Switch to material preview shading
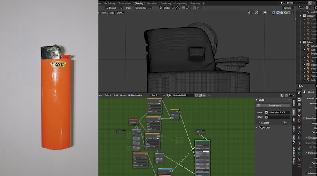317x176 pixels. (x=285, y=13)
